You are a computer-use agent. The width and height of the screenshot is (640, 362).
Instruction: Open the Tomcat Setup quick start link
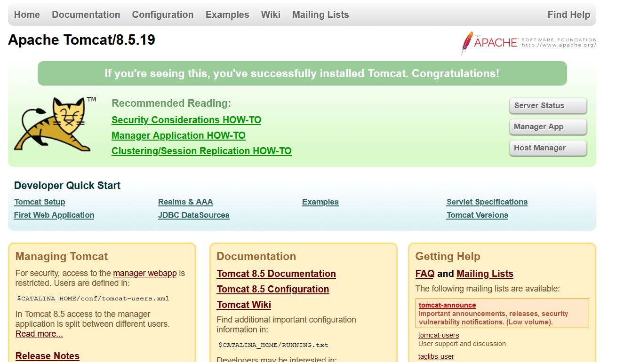pos(40,202)
